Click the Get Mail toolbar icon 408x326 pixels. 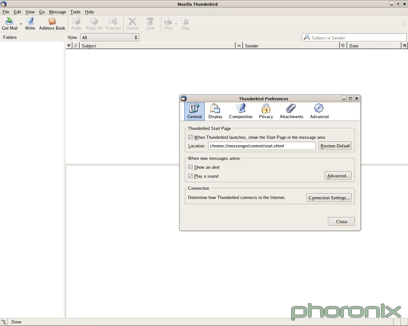[10, 24]
